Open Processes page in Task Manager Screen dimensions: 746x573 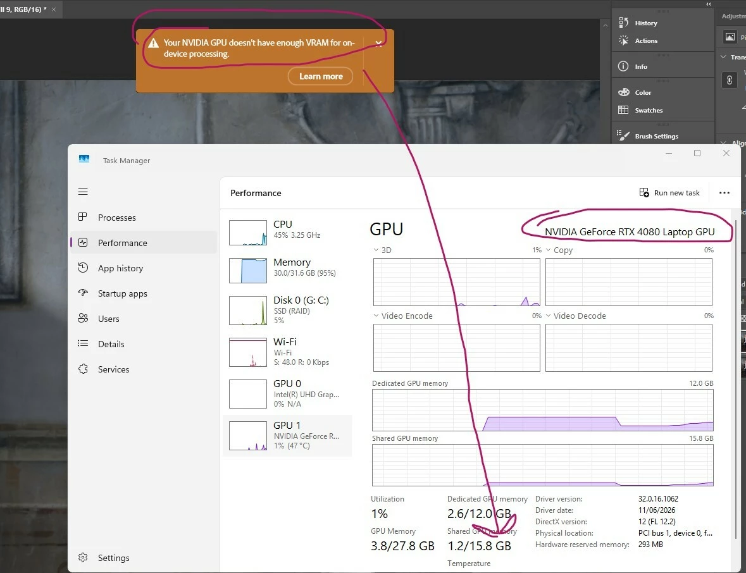[x=144, y=218]
